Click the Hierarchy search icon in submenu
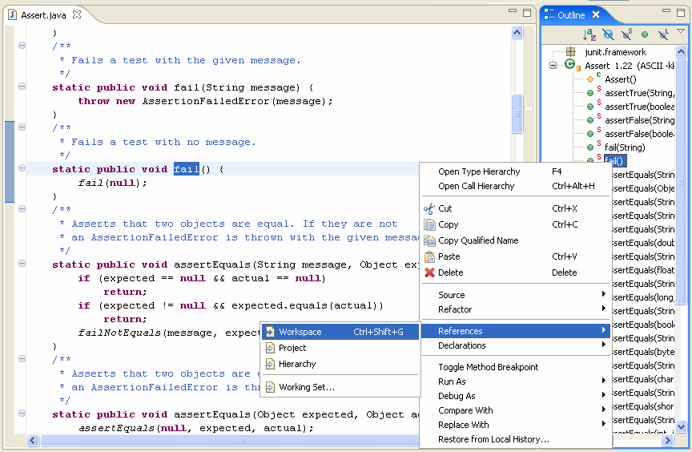The image size is (692, 452). click(270, 364)
